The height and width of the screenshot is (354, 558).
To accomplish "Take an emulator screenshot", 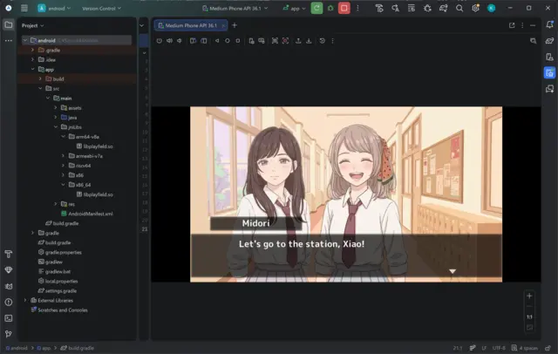I will point(275,41).
